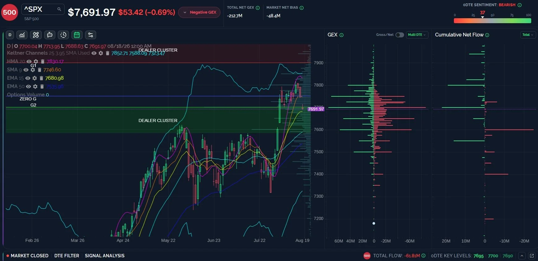Toggle EMA 15 visibility eye
Viewport: 538px width, 261px height.
point(28,78)
